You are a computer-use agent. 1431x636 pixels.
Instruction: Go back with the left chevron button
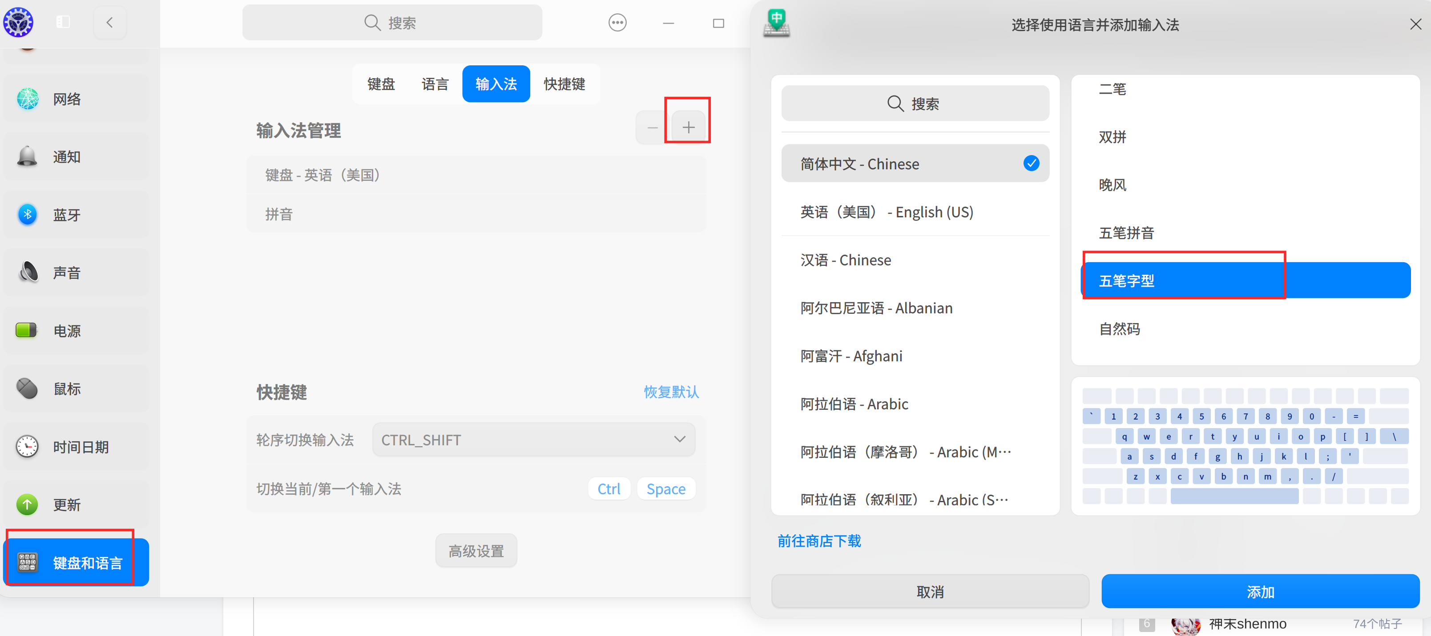pos(109,23)
